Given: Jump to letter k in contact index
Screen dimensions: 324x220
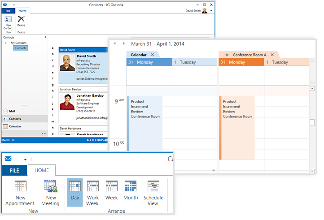Looking at the screenshot, I should tap(53, 109).
